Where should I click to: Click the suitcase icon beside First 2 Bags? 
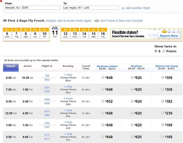5,20
